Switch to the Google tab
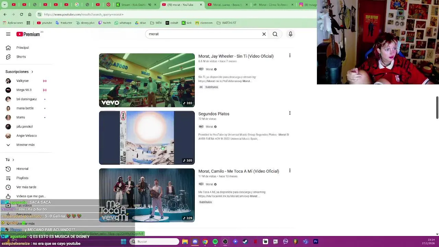This screenshot has height=247, width=439. coord(77,4)
